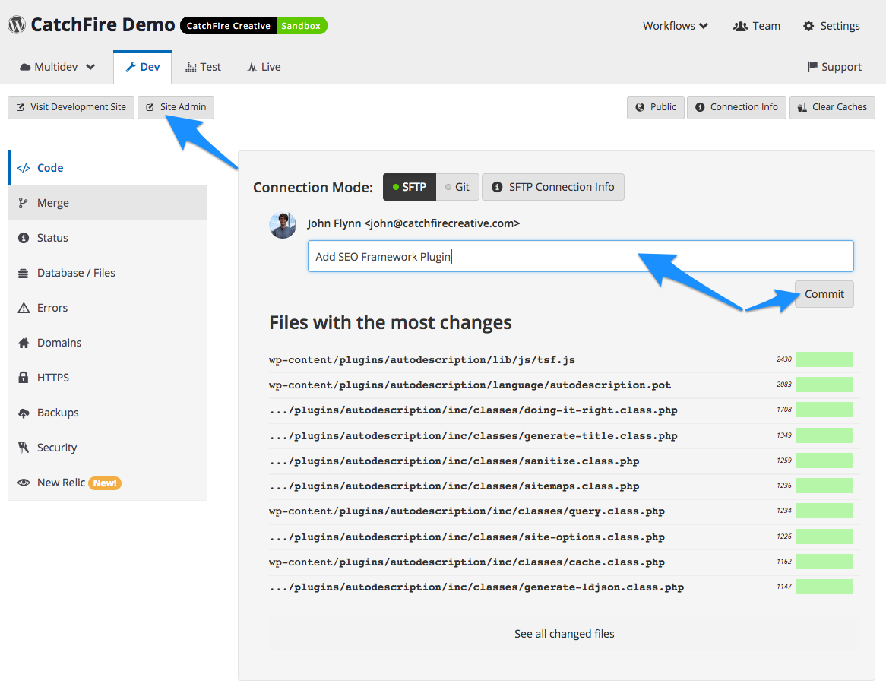Click the Code brackets icon in sidebar
Viewport: 886px width, 687px height.
pos(23,169)
